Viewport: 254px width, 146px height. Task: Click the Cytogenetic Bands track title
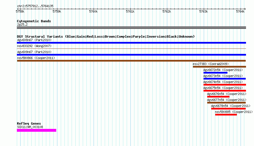tap(34, 21)
